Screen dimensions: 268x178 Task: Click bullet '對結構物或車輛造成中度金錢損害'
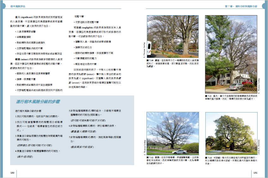(x=34, y=85)
